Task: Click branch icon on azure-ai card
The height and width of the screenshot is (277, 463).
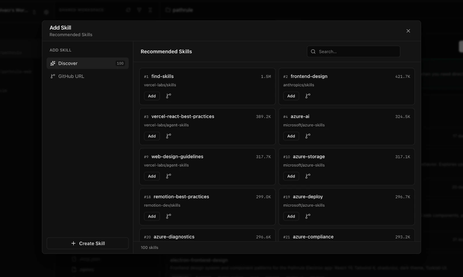Action: click(308, 136)
